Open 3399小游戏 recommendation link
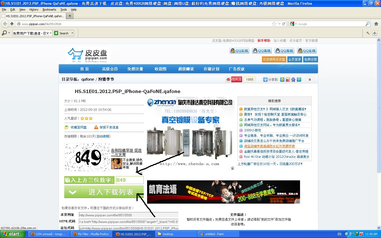 tap(252, 130)
